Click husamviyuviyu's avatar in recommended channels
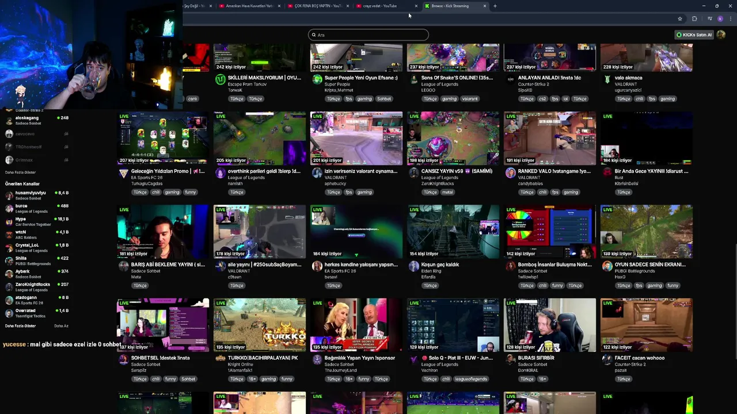The height and width of the screenshot is (414, 737). point(9,195)
